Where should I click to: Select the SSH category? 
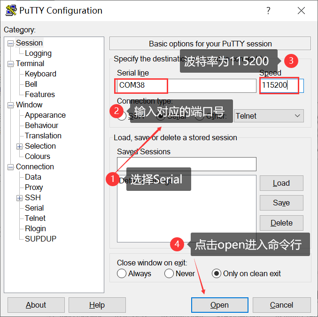tap(33, 198)
